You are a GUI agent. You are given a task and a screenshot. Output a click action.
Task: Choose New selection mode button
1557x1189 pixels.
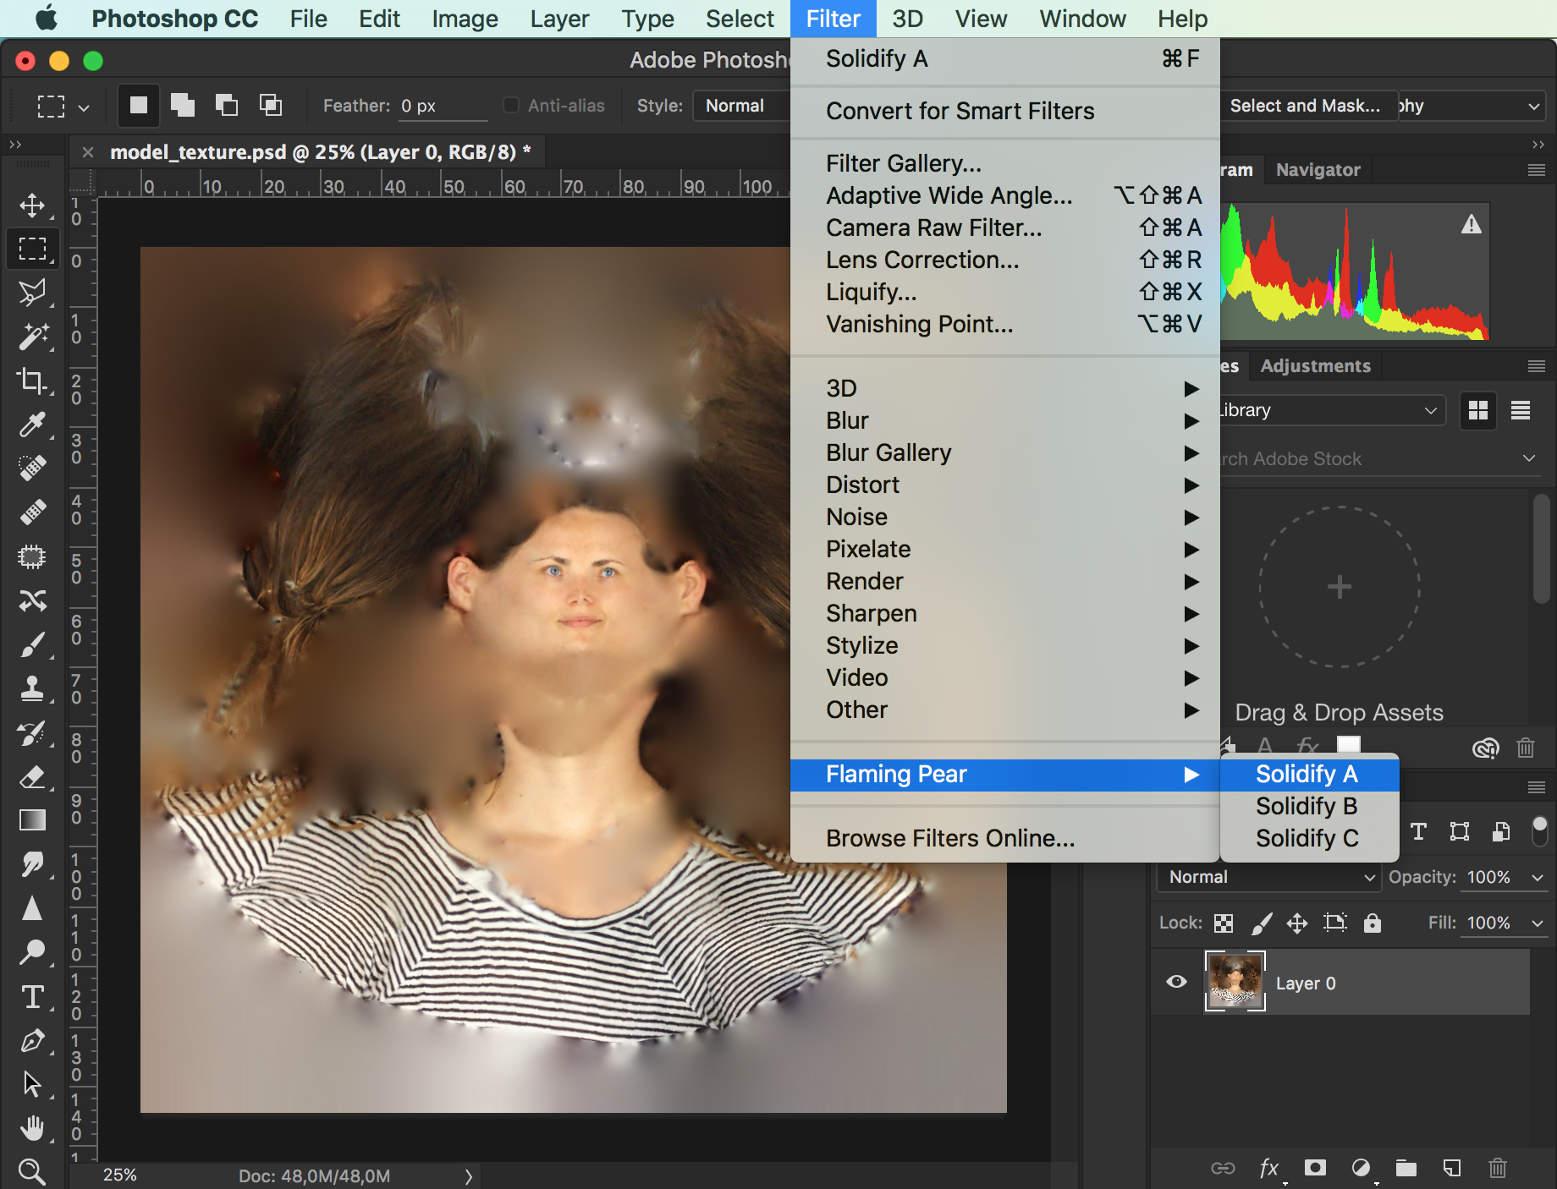(x=138, y=105)
